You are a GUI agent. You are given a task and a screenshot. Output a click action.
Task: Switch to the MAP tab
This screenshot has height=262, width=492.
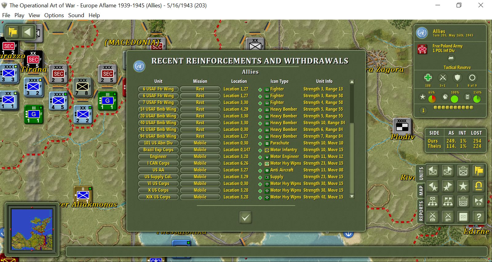coord(421,191)
